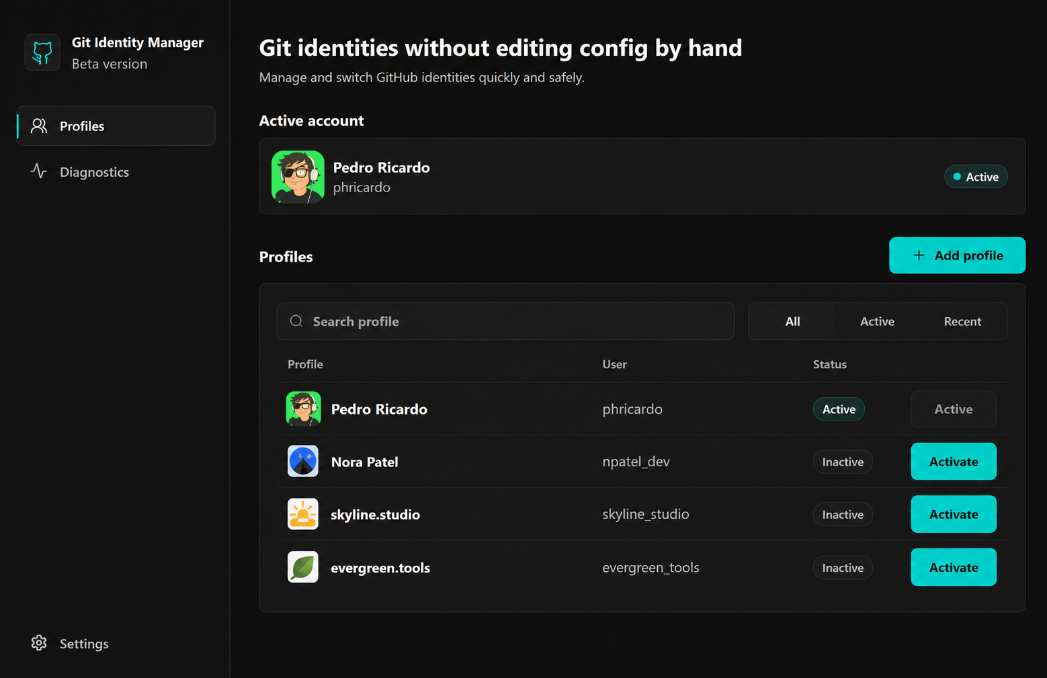Click the Status column header

click(830, 364)
